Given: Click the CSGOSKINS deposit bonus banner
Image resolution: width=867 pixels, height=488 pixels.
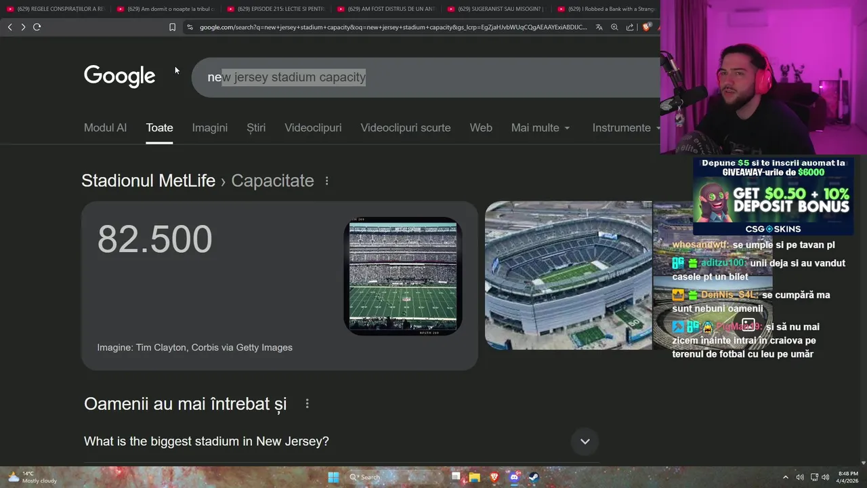Looking at the screenshot, I should (x=773, y=196).
